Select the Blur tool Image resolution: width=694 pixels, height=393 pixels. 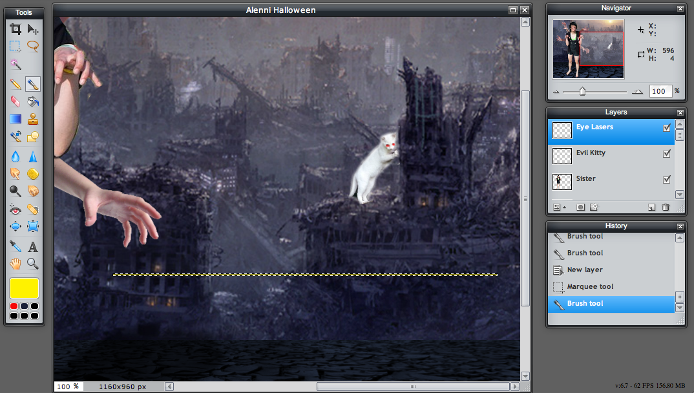[16, 156]
